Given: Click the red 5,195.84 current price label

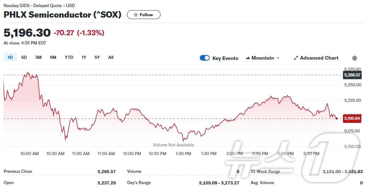Looking at the screenshot, I should [x=352, y=118].
